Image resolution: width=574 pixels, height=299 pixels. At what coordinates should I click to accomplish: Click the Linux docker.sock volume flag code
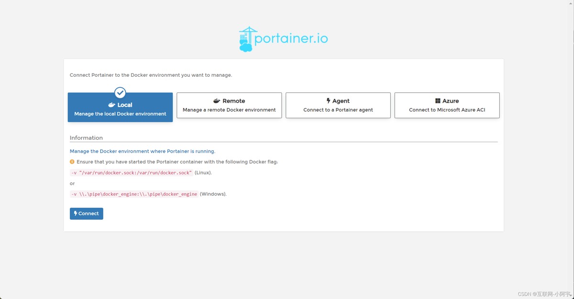132,173
